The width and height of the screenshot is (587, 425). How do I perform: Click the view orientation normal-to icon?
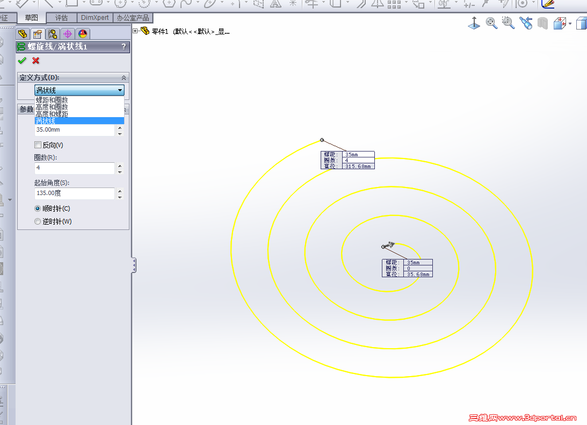click(x=474, y=23)
